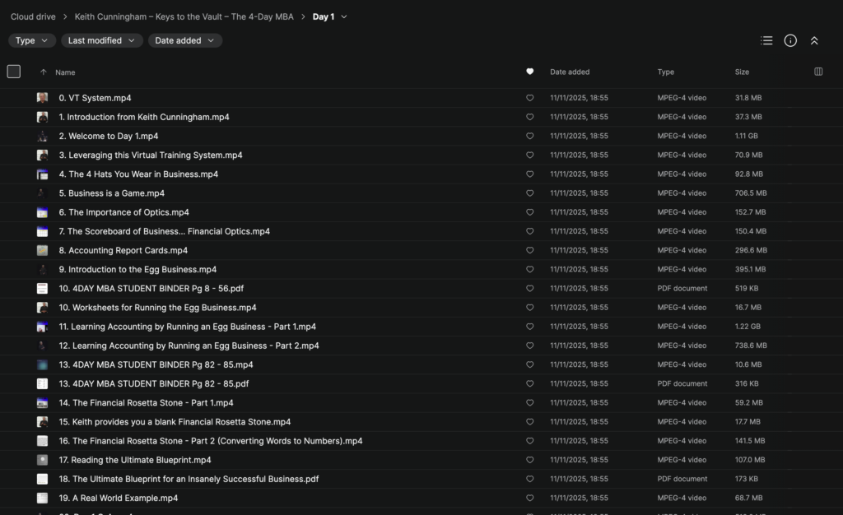Open the column settings icon
The width and height of the screenshot is (843, 515).
[x=818, y=72]
